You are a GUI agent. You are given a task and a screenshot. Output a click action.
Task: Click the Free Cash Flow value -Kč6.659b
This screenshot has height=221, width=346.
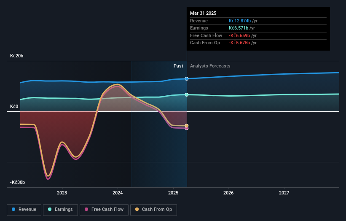pyautogui.click(x=239, y=35)
